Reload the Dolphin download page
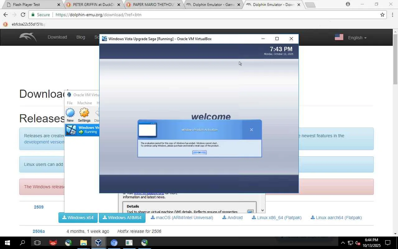Screen dimensions: 398x249 (x=23, y=15)
